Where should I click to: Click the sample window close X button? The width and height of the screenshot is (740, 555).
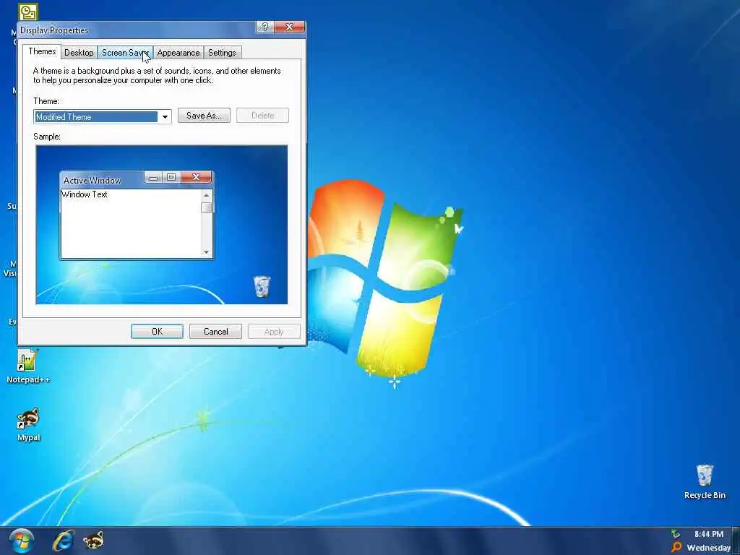197,177
